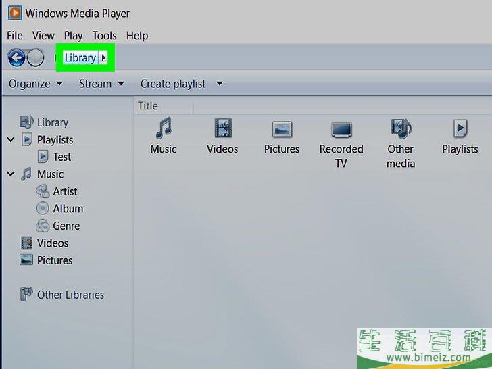Select Pictures label in the navigation tree
This screenshot has height=369, width=492.
[x=55, y=260]
